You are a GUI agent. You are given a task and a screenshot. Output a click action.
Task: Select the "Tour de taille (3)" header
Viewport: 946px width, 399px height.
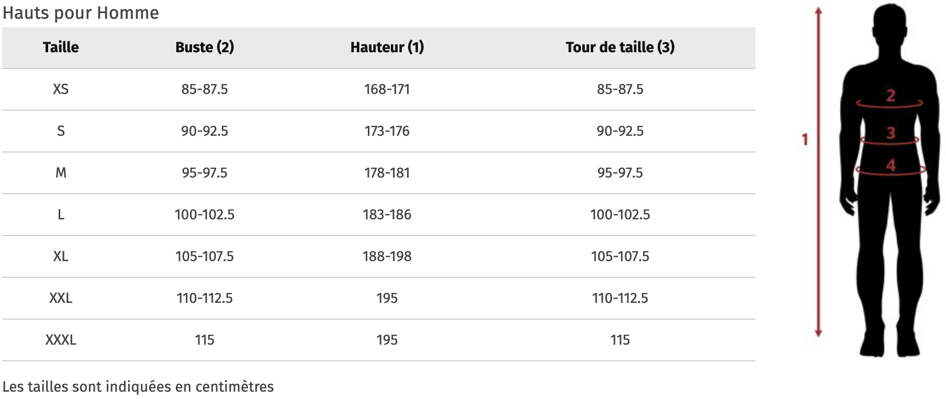tap(620, 48)
